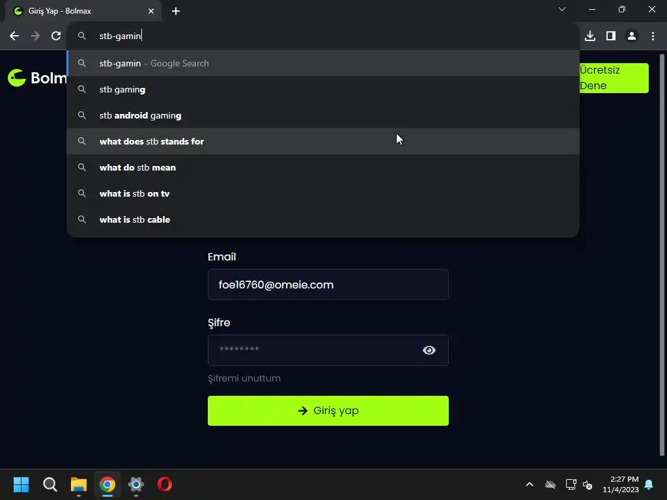
Task: Select 'what is stb cable' suggestion
Action: (x=323, y=219)
